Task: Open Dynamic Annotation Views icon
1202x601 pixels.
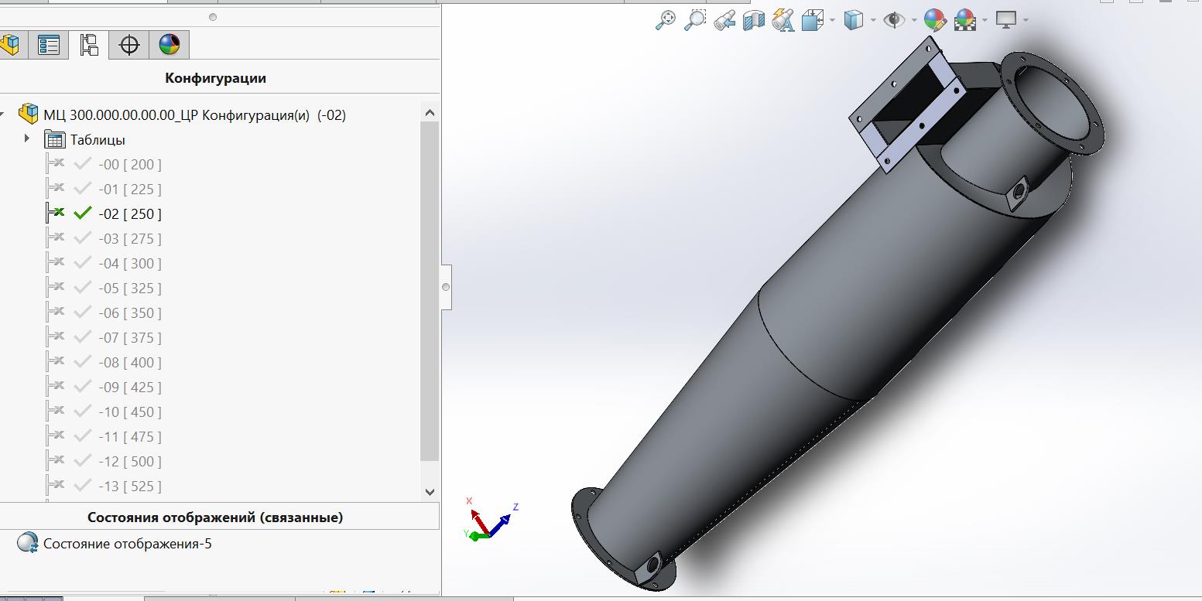Action: [783, 20]
